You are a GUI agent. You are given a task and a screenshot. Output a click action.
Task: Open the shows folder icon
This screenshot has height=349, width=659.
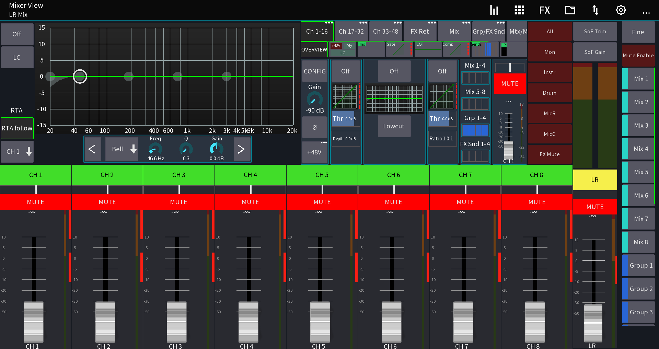tap(570, 10)
